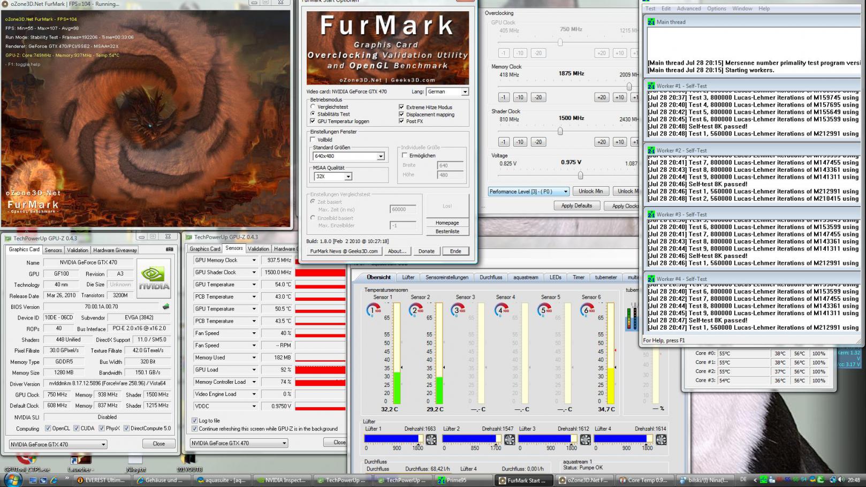
Task: Click the screenshot camera icon in GPU-Z
Action: tap(170, 249)
